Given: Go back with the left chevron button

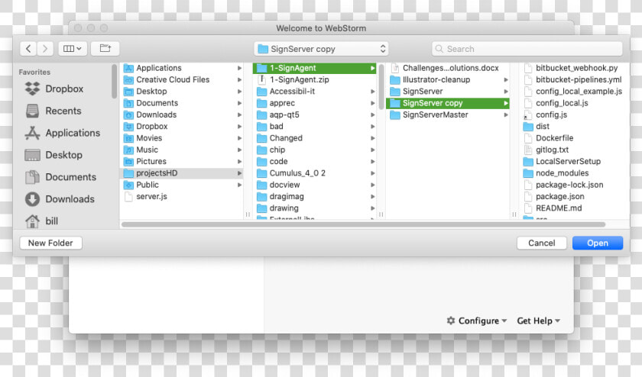Looking at the screenshot, I should tap(28, 49).
